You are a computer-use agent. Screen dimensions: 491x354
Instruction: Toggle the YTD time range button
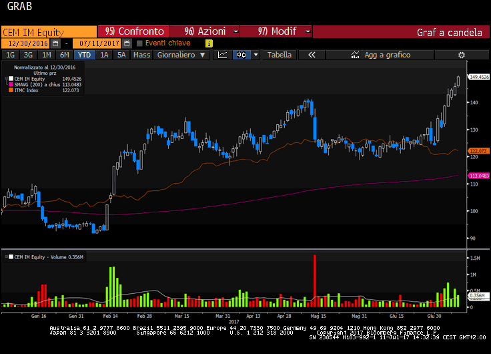coord(83,55)
